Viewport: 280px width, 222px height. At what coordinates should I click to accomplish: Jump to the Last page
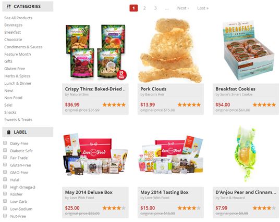203,8
